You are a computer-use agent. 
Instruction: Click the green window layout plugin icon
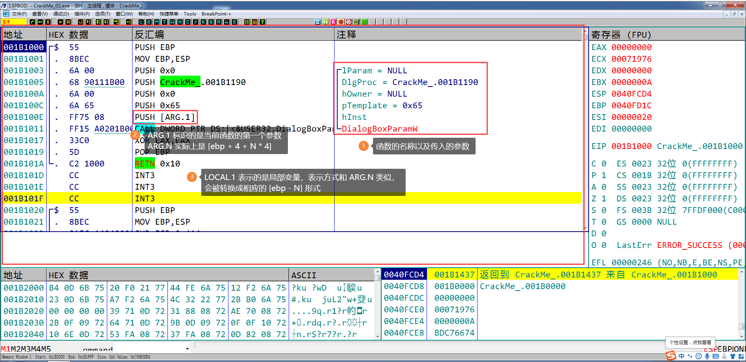[x=364, y=22]
